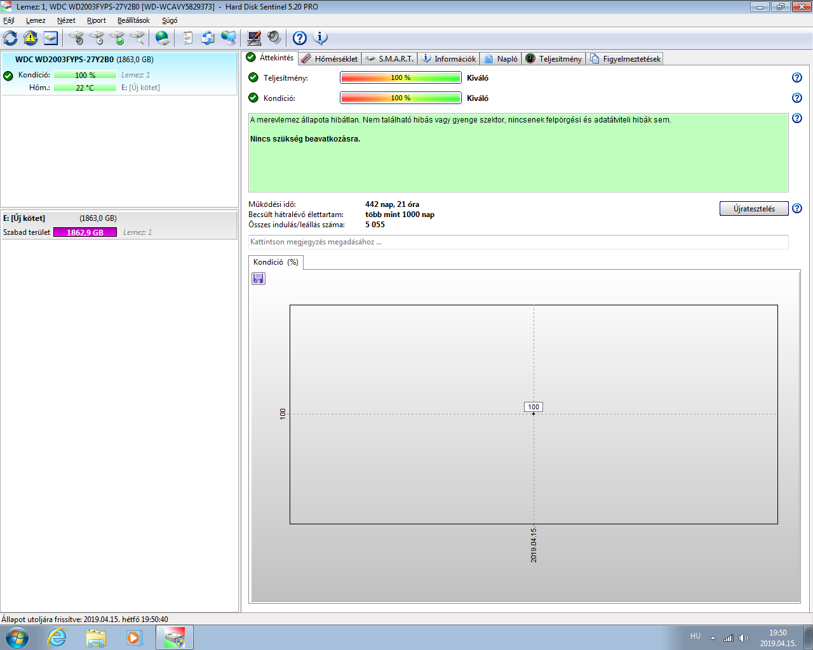The width and height of the screenshot is (813, 650).
Task: Open the Fájl menu
Action: click(9, 20)
